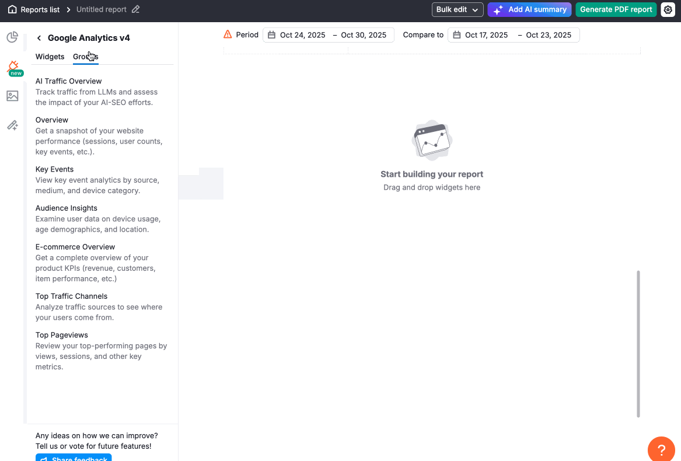The image size is (681, 461).
Task: Open the Compare to date range picker
Action: [513, 35]
